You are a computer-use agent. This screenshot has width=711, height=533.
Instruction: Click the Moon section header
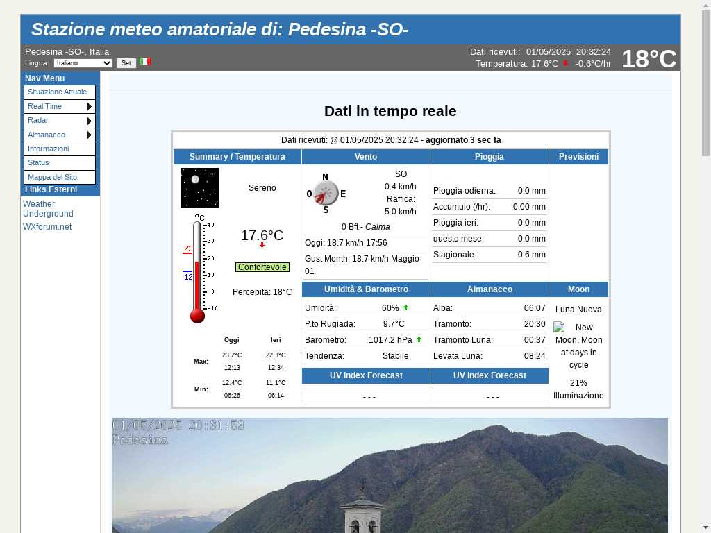point(578,289)
